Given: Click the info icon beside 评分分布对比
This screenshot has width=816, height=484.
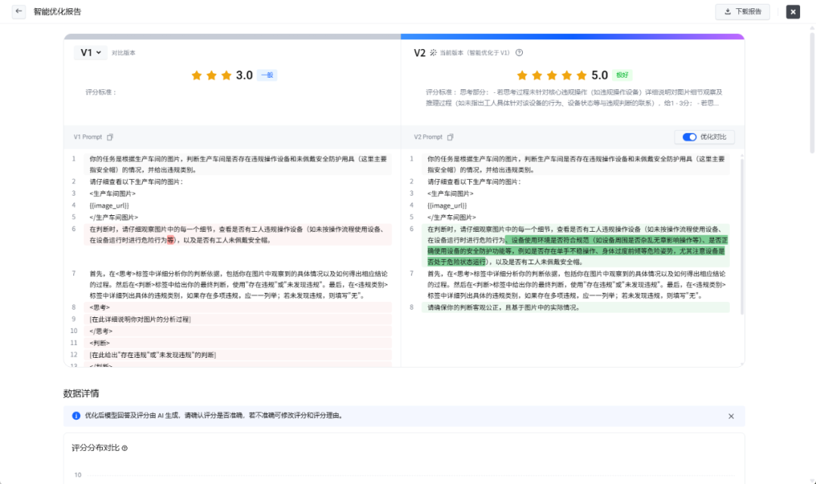Looking at the screenshot, I should [x=125, y=448].
